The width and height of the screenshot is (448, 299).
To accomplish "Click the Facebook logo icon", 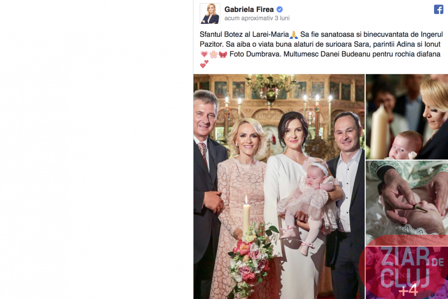I will point(438,9).
